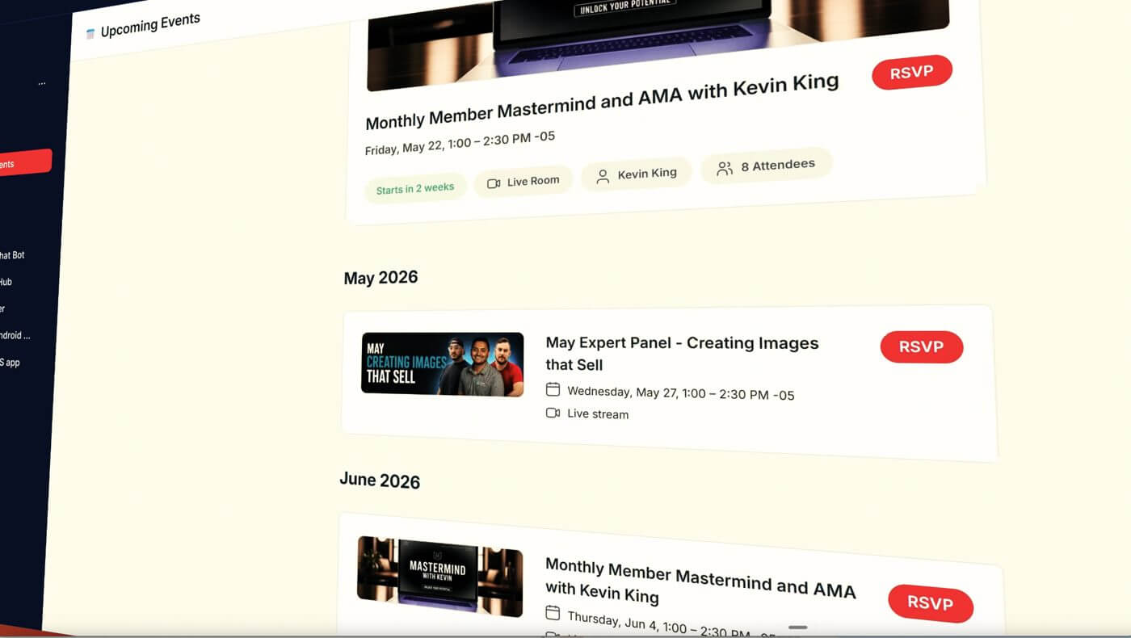RSVP to the Thursday Jun 4 Mastermind event

pos(931,603)
